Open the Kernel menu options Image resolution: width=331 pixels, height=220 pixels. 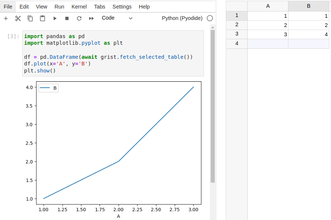click(x=79, y=6)
